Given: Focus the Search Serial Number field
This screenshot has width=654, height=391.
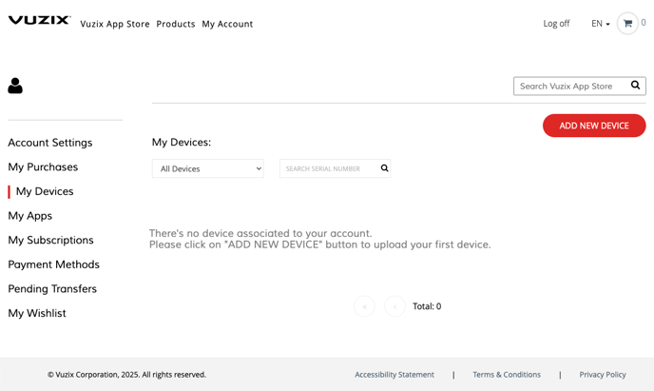Looking at the screenshot, I should pos(330,168).
